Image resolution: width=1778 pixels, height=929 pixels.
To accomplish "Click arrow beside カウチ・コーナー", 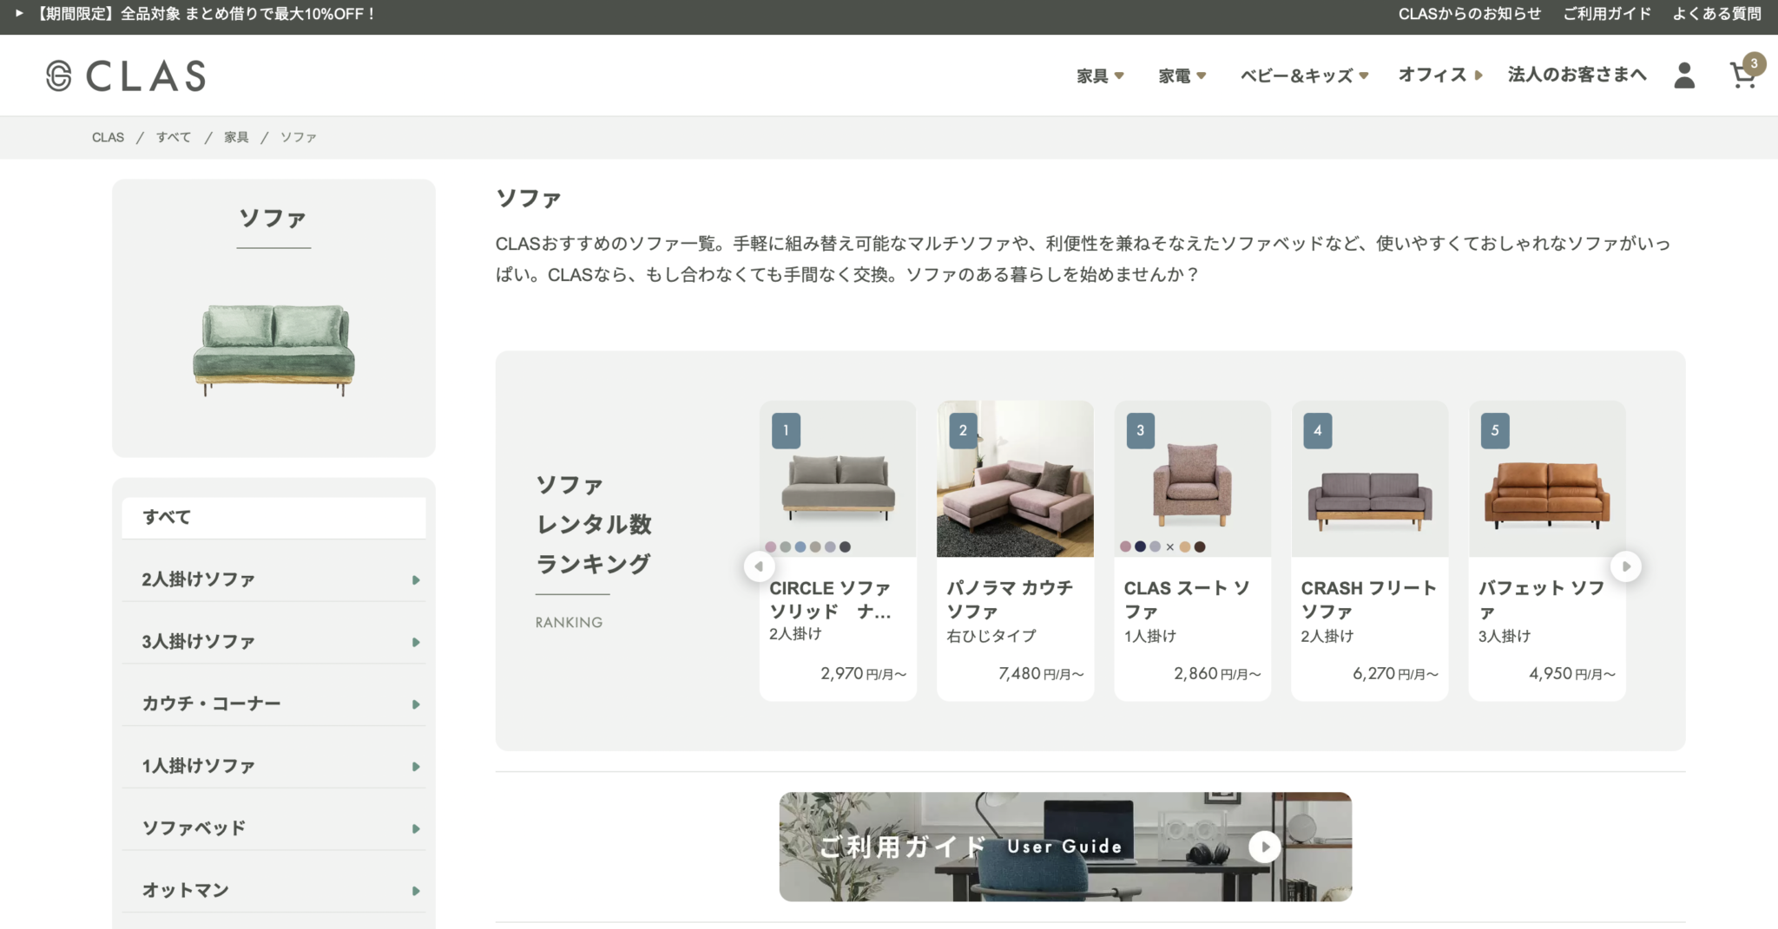I will pyautogui.click(x=416, y=704).
